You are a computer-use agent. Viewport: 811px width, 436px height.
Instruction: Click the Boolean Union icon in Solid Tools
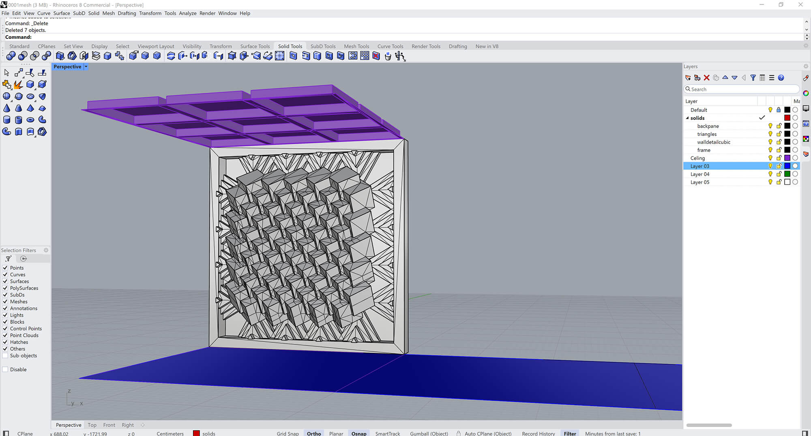[x=11, y=56]
